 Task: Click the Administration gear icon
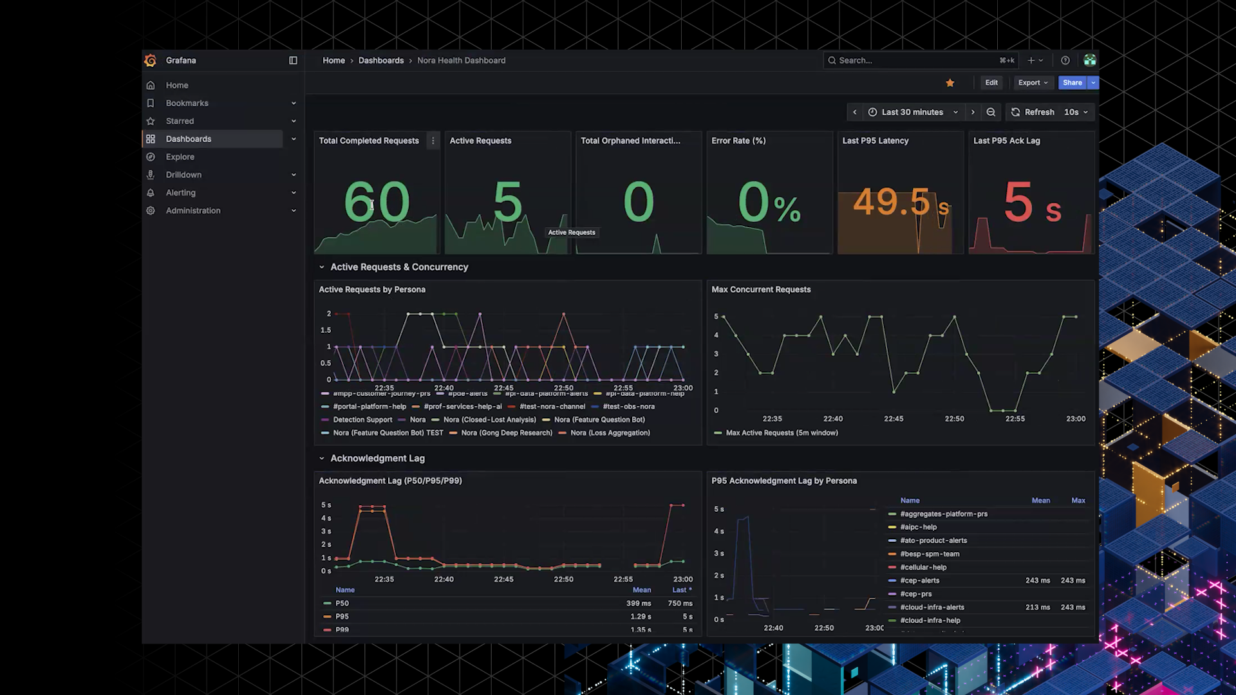click(151, 211)
